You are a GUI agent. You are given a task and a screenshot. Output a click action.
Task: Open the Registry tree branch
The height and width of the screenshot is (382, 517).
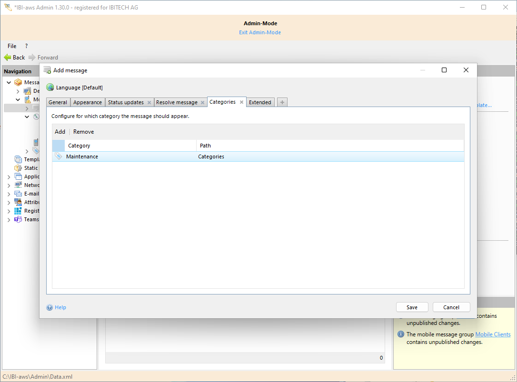coord(8,211)
